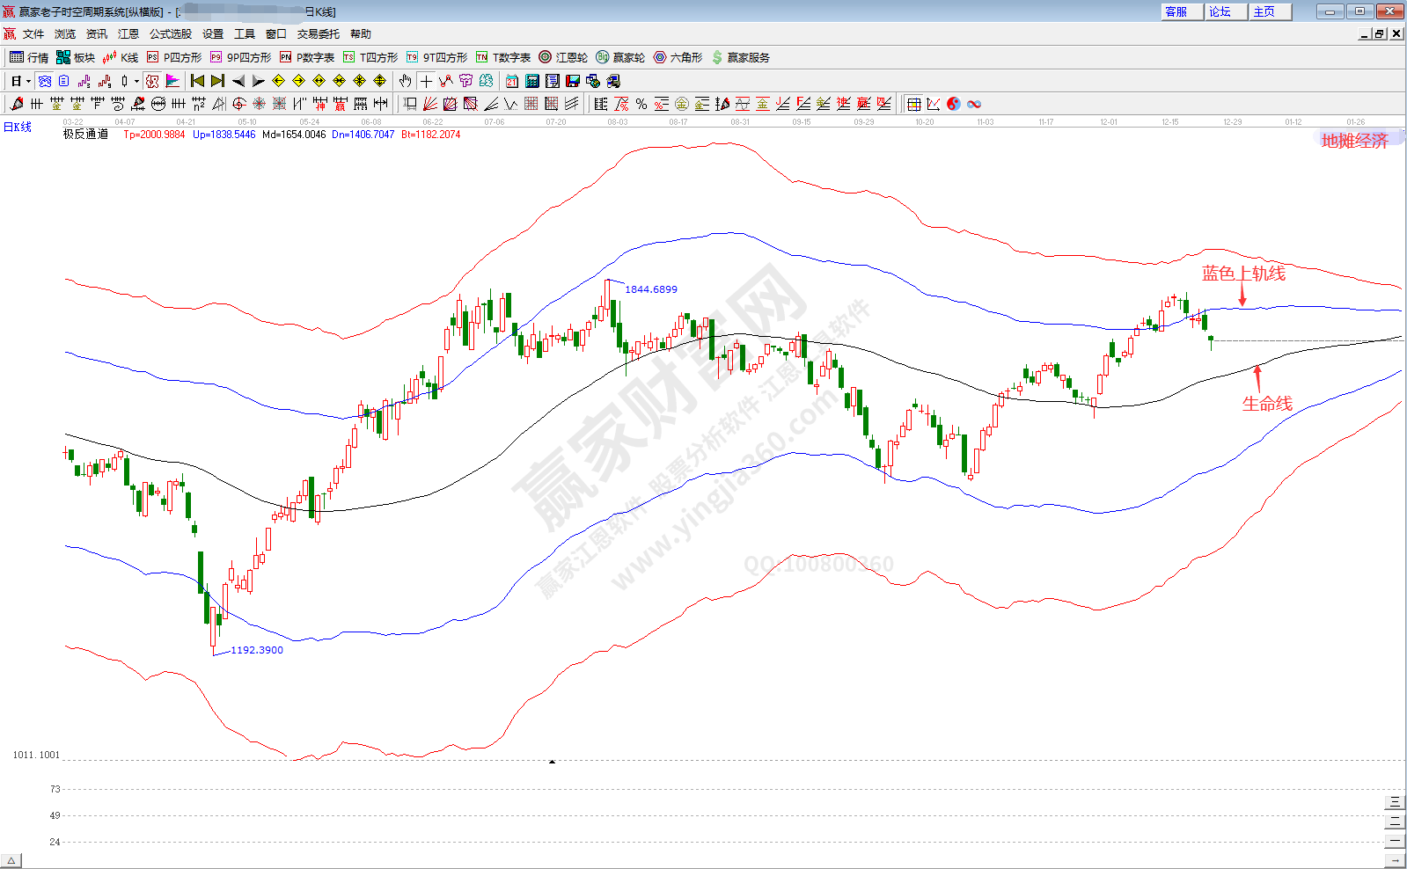Image resolution: width=1407 pixels, height=869 pixels.
Task: Open the 赢家轮 tool
Action: click(x=620, y=57)
